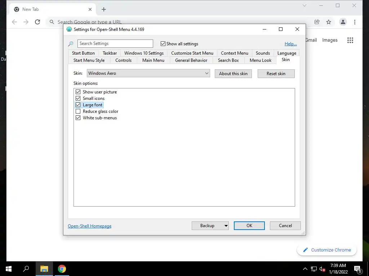Click the network tray icon
This screenshot has height=276, width=369.
tap(314, 269)
